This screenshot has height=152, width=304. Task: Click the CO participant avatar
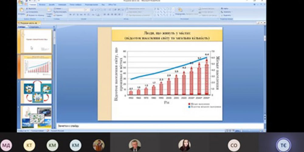pos(234,145)
